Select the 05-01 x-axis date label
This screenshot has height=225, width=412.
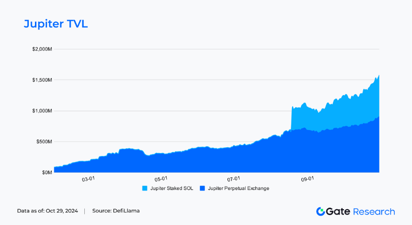click(161, 179)
